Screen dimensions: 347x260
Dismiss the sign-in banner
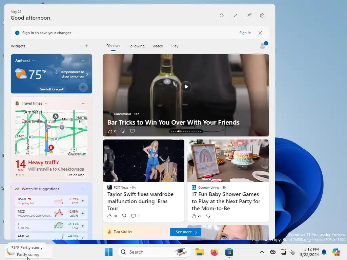click(260, 33)
